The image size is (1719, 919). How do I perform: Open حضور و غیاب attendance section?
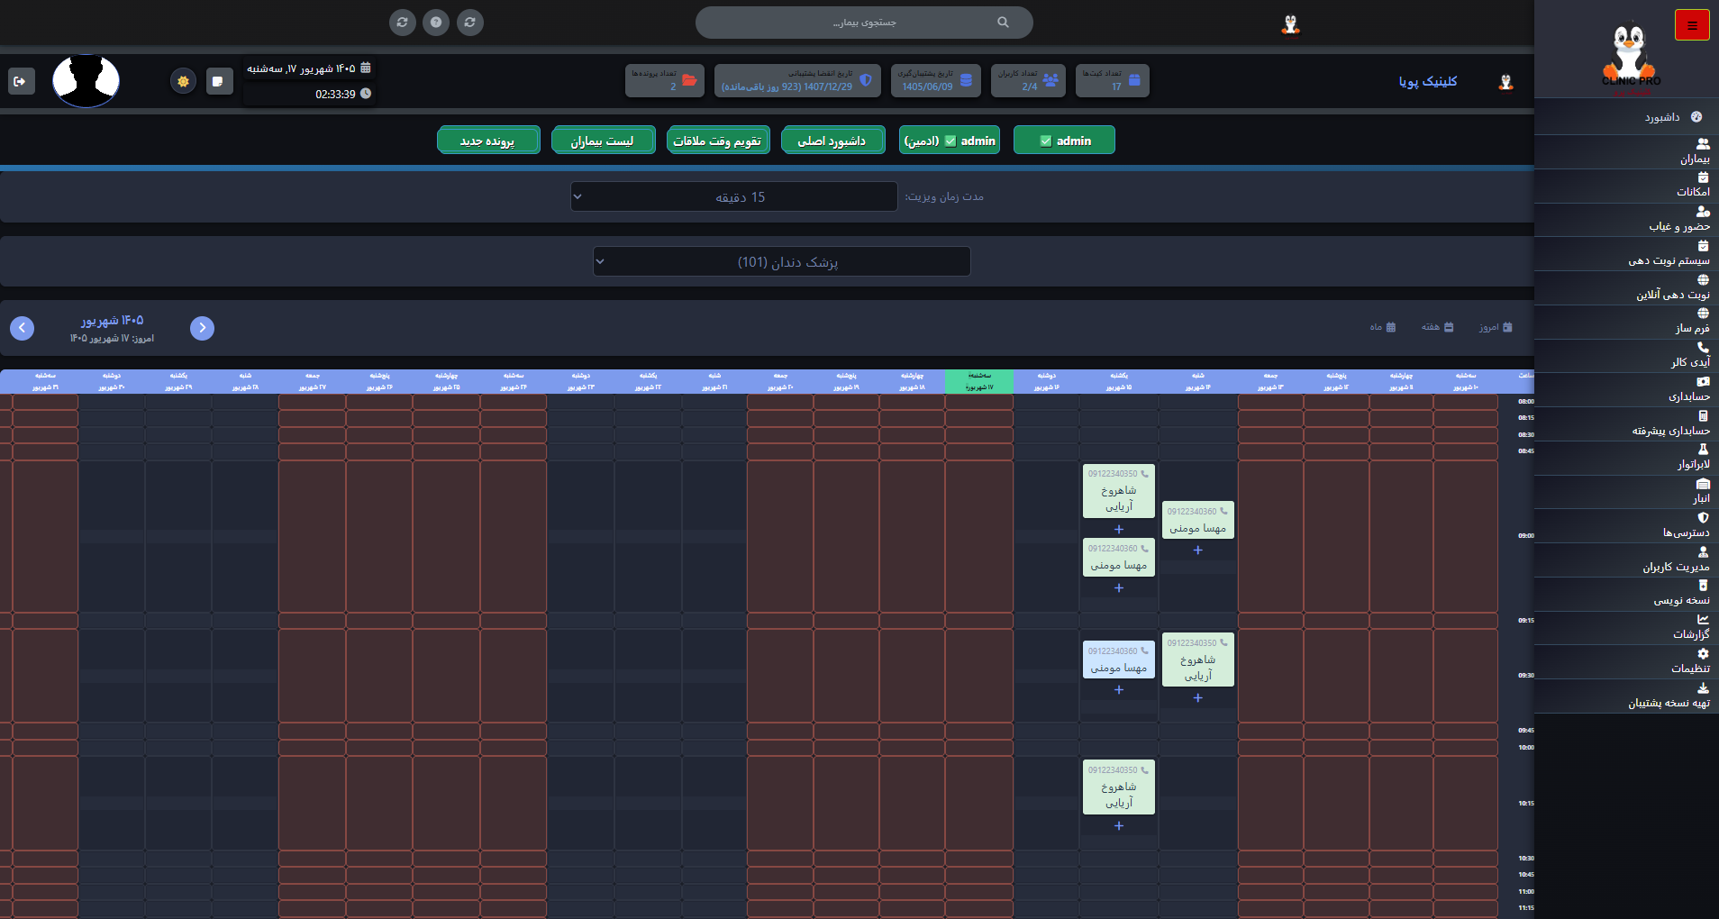tap(1626, 220)
